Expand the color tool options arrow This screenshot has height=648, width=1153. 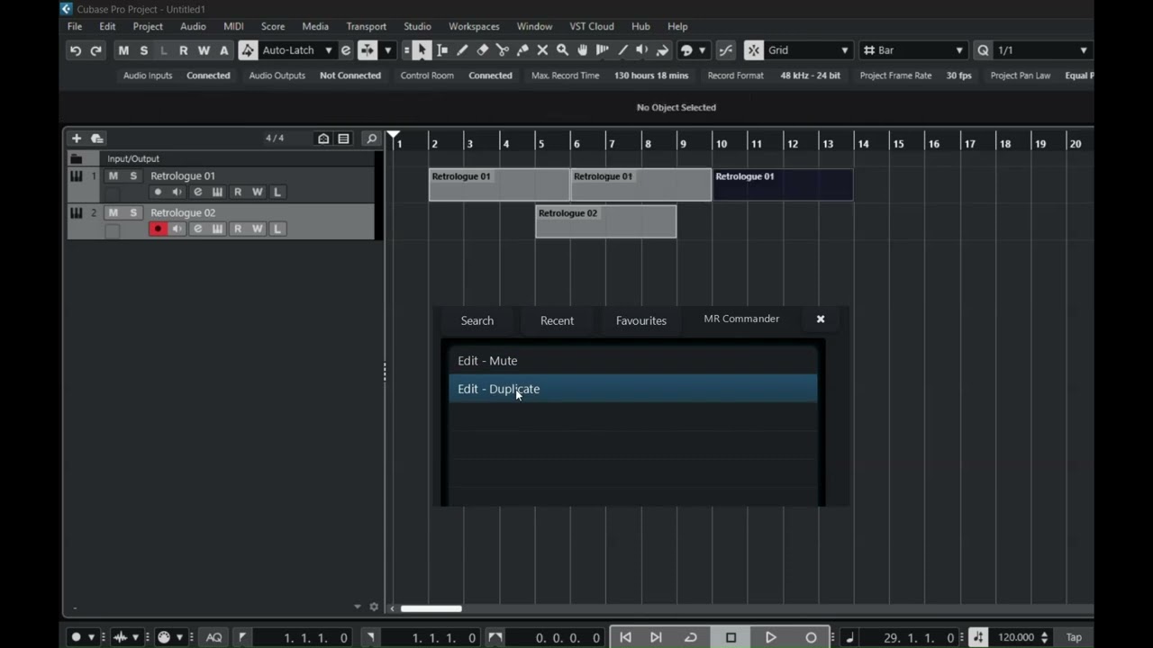pos(703,50)
